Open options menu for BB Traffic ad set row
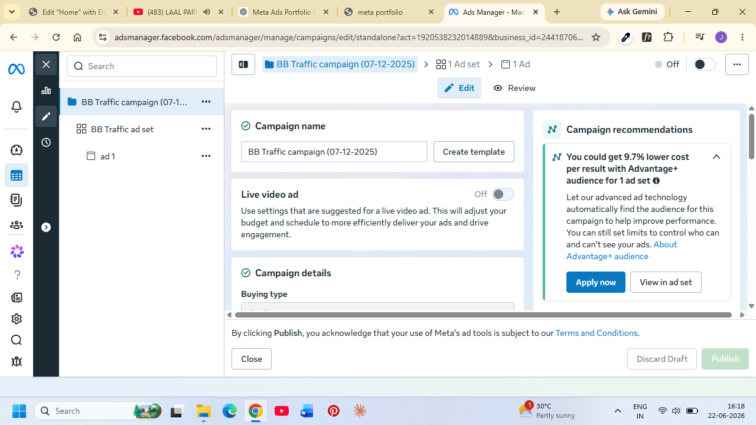Viewport: 756px width, 425px height. click(x=206, y=129)
